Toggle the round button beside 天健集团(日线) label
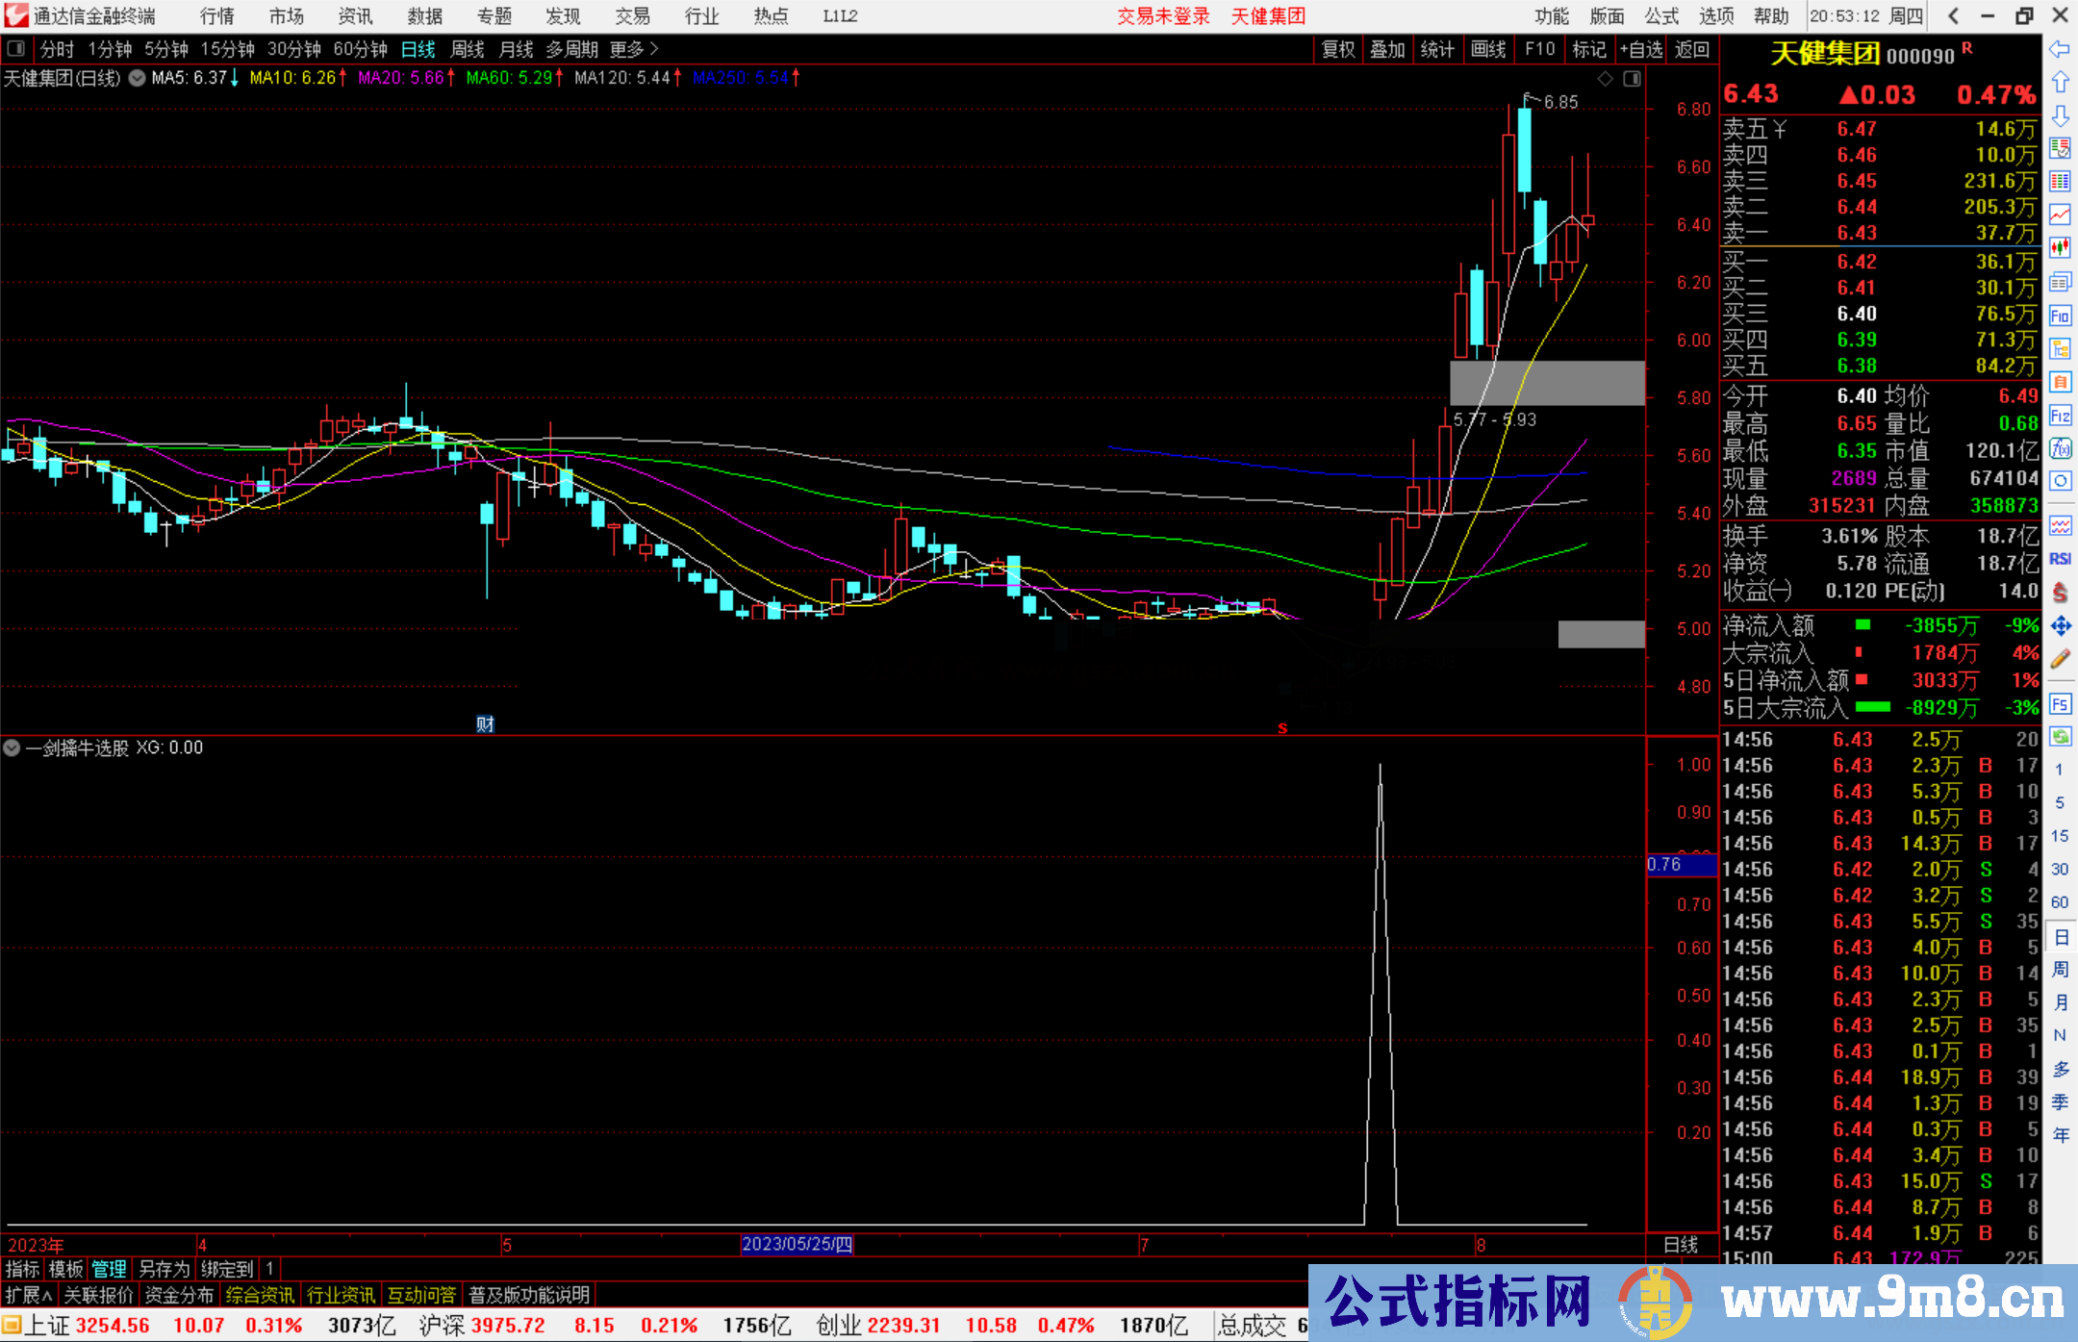The width and height of the screenshot is (2078, 1342). [138, 78]
